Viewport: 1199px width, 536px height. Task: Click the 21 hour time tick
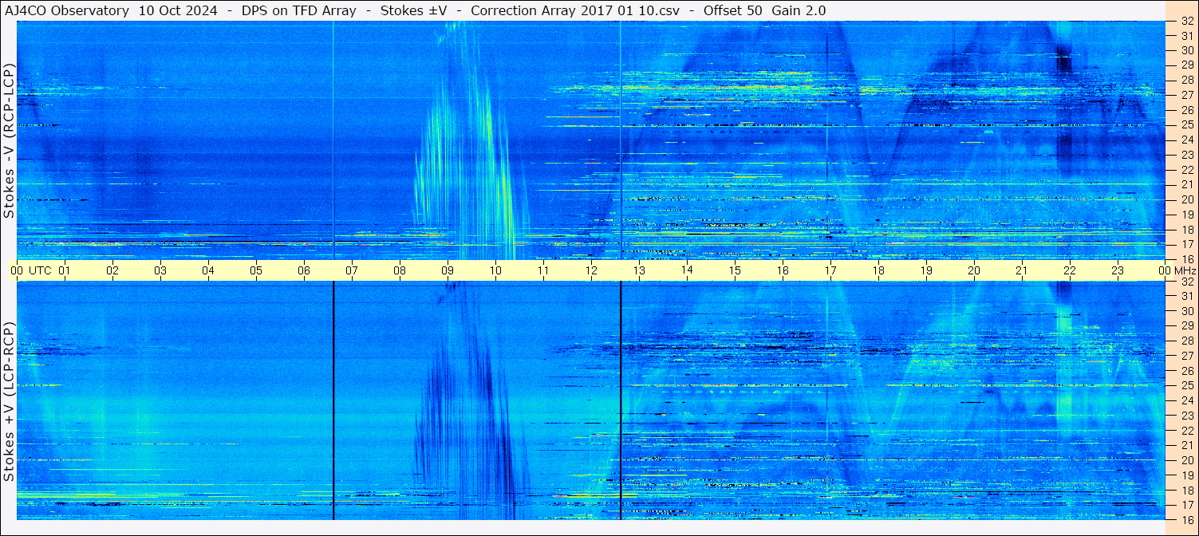click(x=1022, y=270)
